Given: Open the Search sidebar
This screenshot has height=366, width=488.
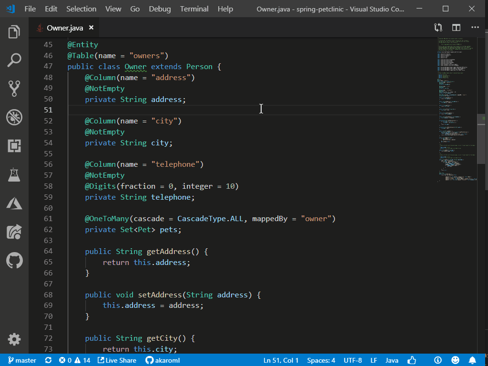Looking at the screenshot, I should (14, 60).
